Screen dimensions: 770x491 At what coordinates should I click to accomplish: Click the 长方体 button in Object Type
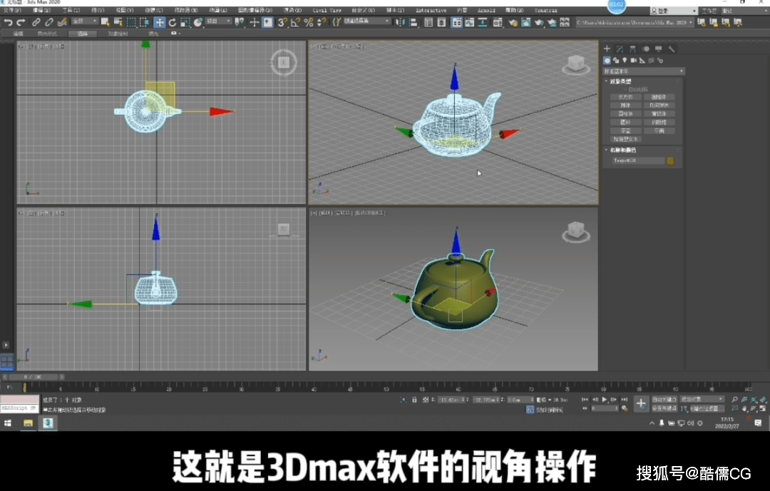click(x=625, y=97)
